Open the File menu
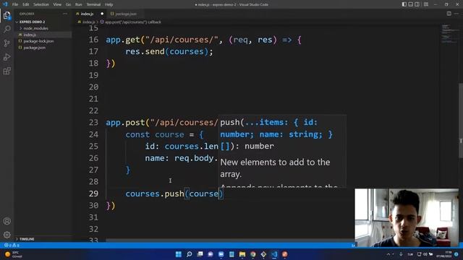 point(15,4)
